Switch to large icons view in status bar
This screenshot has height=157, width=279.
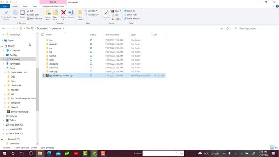pyautogui.click(x=276, y=147)
